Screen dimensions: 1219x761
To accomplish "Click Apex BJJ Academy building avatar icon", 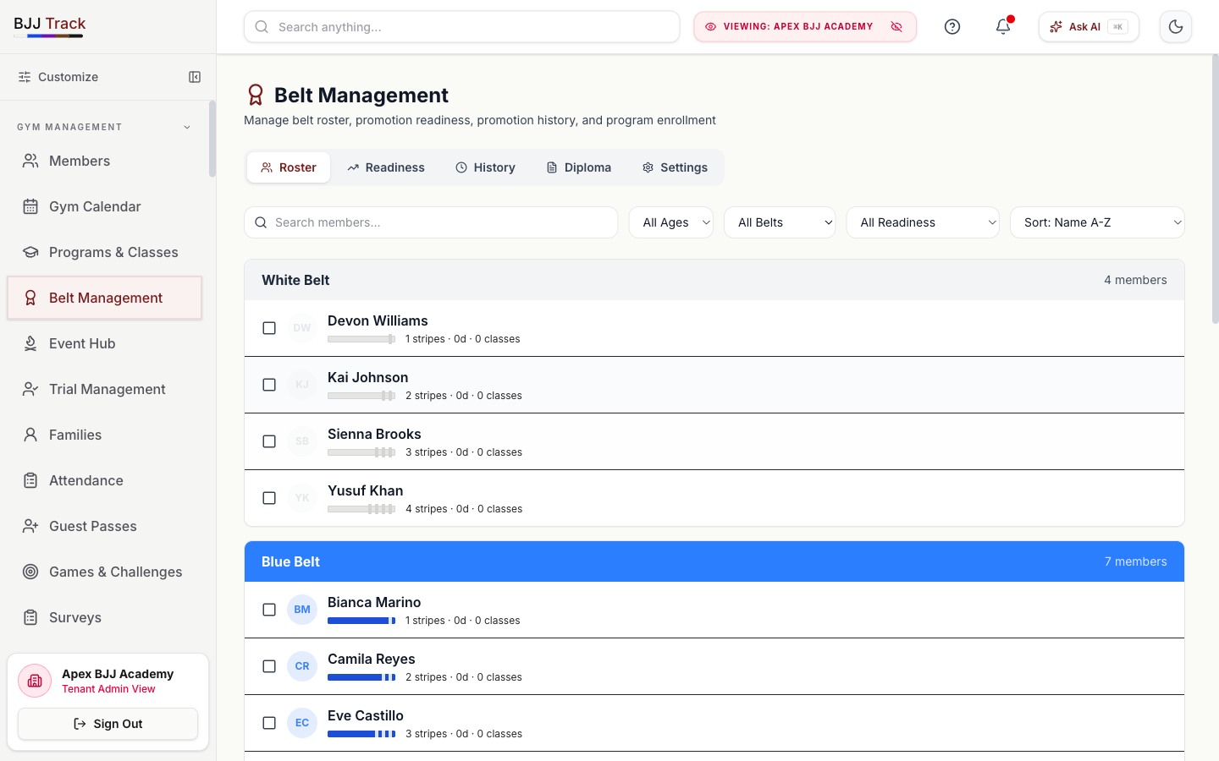I will point(35,681).
